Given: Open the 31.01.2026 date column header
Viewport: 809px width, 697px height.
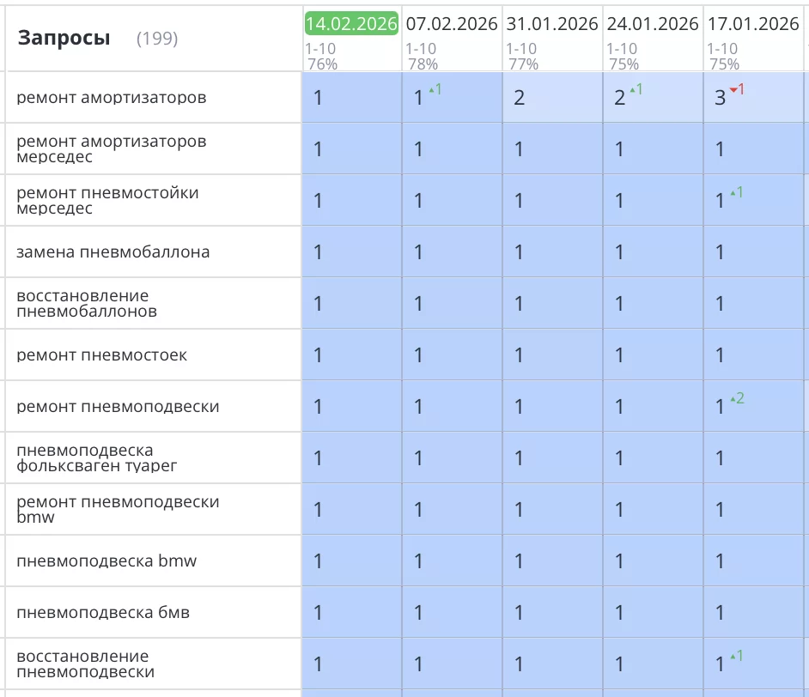Looking at the screenshot, I should pos(552,24).
